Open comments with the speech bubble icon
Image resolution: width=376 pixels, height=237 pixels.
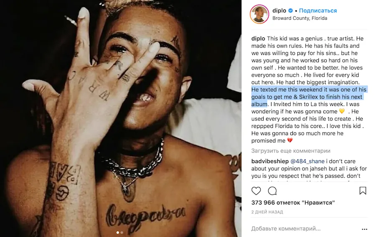[x=272, y=191]
